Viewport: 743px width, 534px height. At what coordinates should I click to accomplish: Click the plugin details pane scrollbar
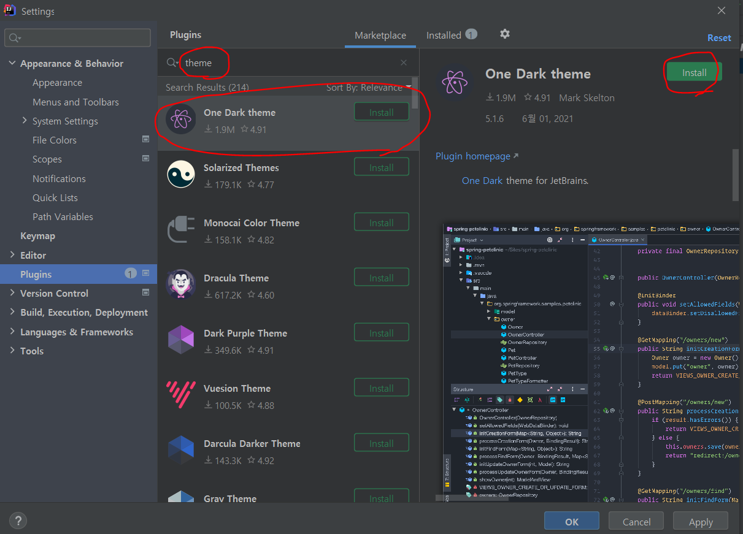click(x=735, y=175)
